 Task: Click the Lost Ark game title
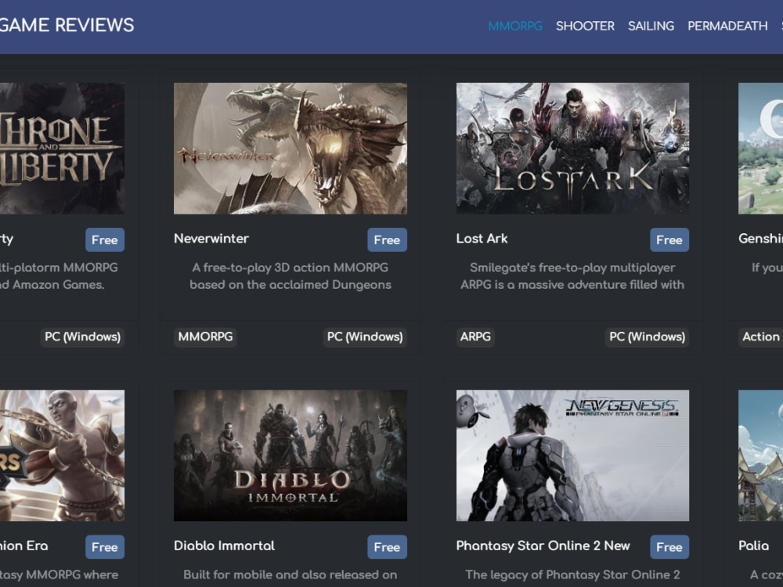(482, 239)
